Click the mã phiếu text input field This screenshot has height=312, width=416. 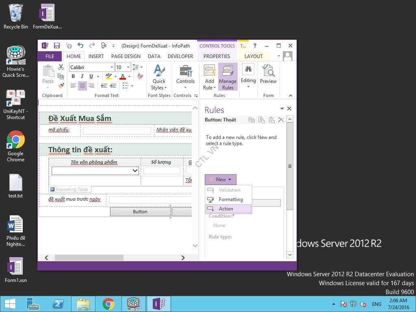coord(117,130)
